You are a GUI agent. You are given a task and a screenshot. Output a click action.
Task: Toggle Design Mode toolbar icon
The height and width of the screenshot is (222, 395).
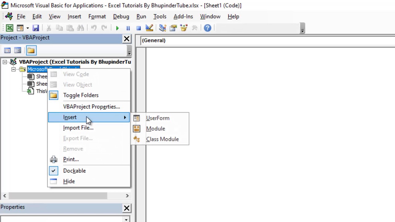[x=149, y=28]
